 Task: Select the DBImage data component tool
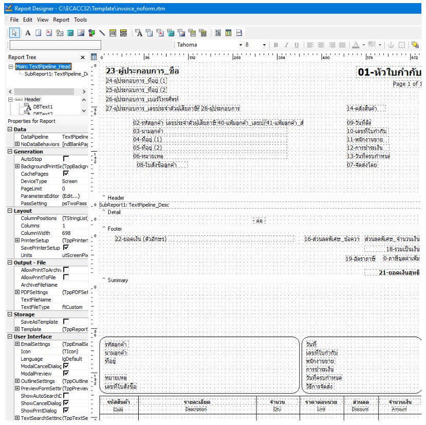point(181,33)
